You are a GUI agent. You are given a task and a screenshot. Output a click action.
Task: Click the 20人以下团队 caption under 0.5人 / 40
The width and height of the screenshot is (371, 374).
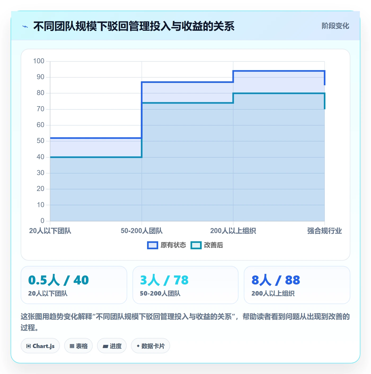(48, 293)
